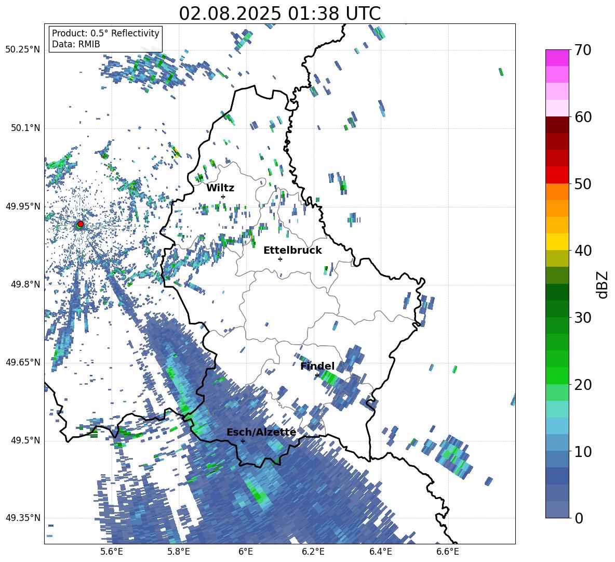The height and width of the screenshot is (562, 615).
Task: Click the red radar site marker
Action: click(x=81, y=224)
